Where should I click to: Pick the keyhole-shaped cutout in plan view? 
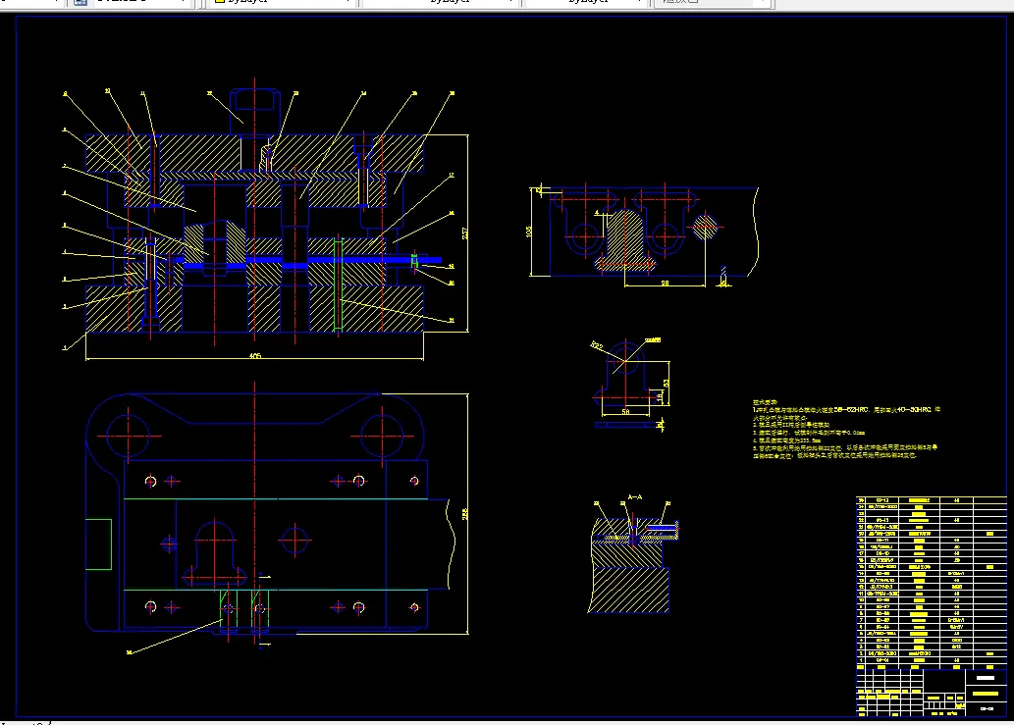click(215, 553)
